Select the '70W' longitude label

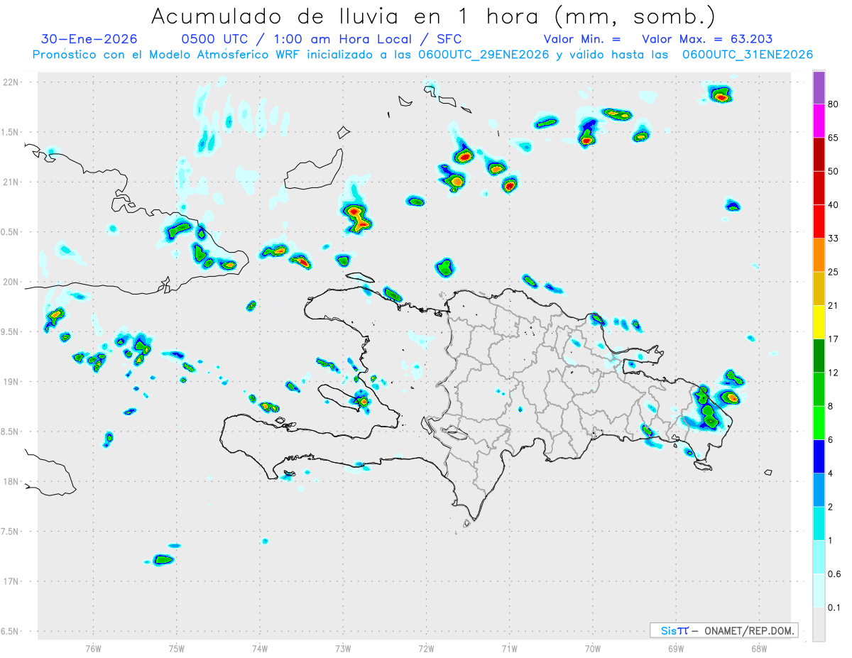coord(593,649)
